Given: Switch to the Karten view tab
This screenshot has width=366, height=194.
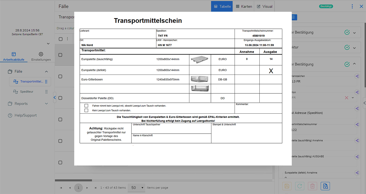Looking at the screenshot, I should coord(244,6).
